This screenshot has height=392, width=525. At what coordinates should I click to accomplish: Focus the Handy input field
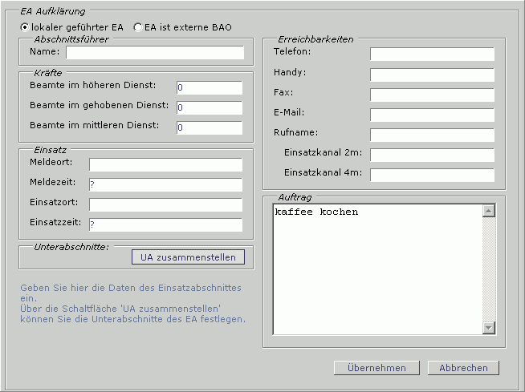432,74
